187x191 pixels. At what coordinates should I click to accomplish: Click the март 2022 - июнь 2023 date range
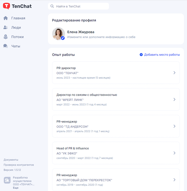(81, 104)
